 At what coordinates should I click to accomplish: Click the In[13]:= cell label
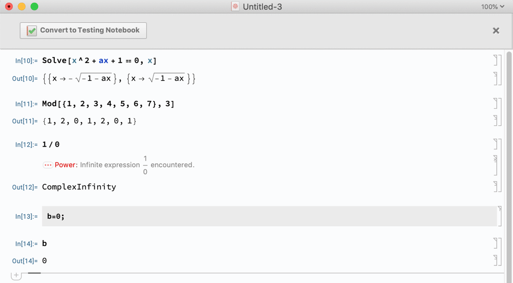point(26,216)
